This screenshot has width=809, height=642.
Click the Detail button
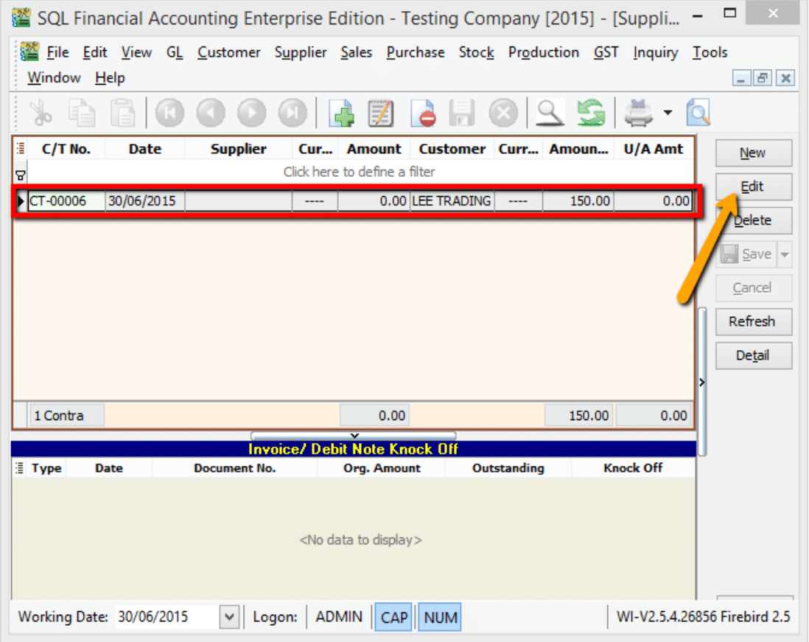click(753, 355)
